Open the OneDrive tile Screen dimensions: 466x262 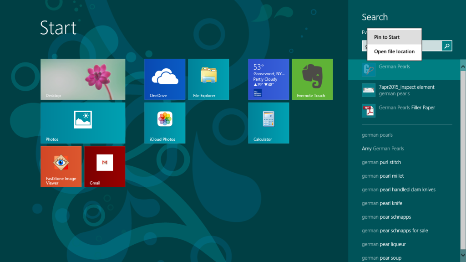165,79
